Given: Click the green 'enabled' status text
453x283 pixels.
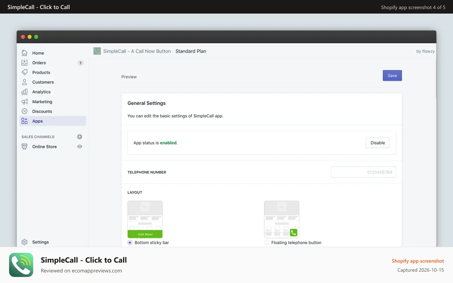Looking at the screenshot, I should (168, 143).
